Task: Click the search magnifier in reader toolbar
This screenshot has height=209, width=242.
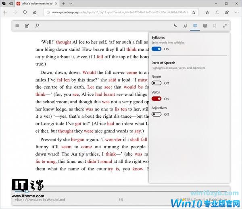Action: [x=37, y=26]
